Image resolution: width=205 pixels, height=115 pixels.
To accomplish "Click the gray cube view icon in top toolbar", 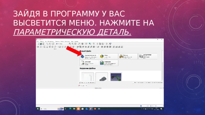I will (83, 44).
